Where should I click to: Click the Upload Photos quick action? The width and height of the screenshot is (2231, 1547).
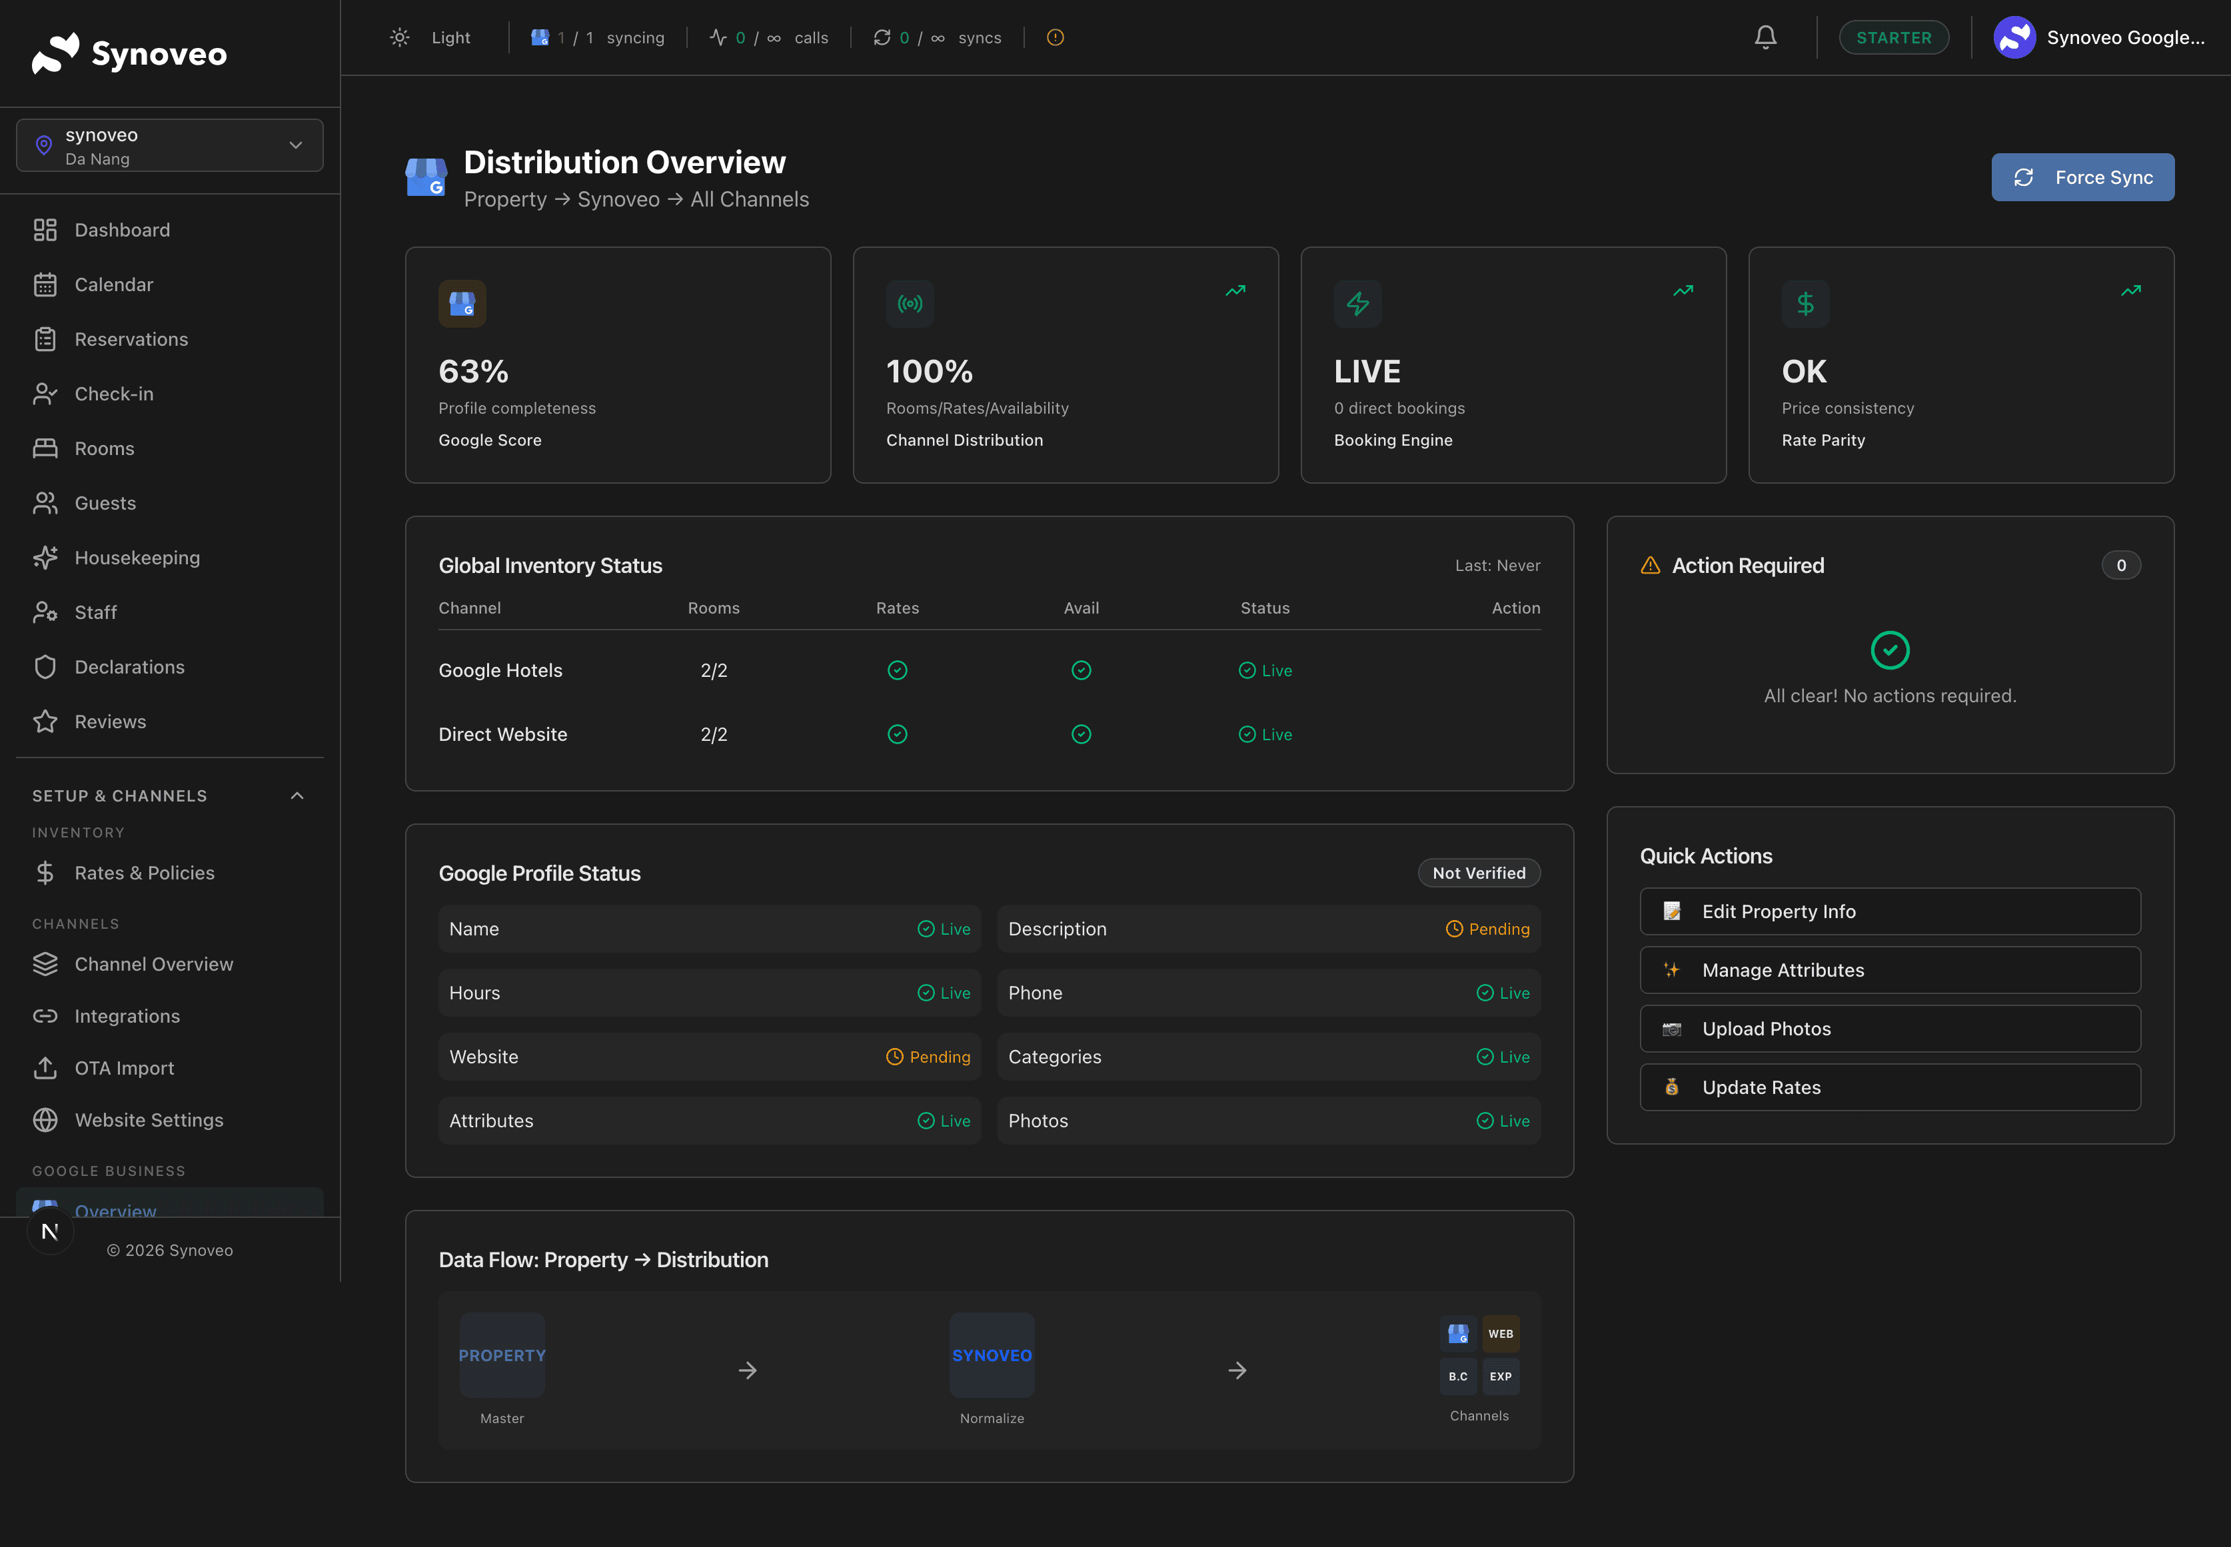tap(1888, 1029)
